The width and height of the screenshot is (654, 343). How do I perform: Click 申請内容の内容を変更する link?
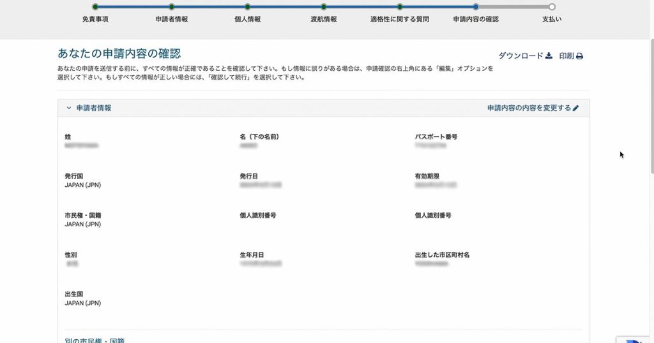[x=529, y=108]
